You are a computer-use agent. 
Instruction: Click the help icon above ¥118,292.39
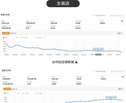point(8,82)
